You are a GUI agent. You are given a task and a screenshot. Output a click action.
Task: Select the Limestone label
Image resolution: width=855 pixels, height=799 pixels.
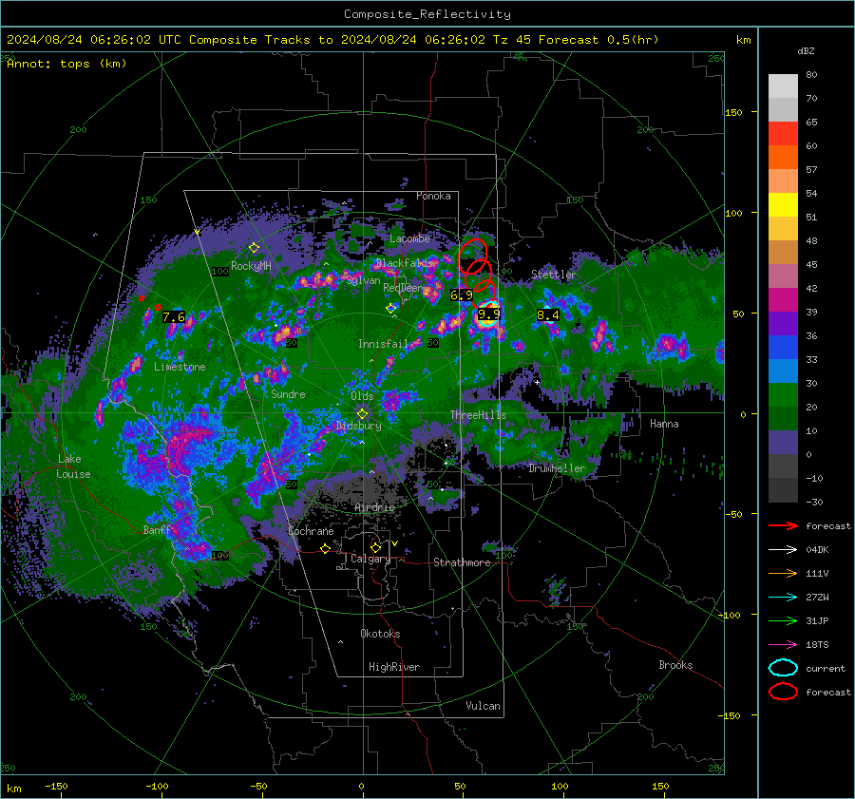(x=180, y=367)
